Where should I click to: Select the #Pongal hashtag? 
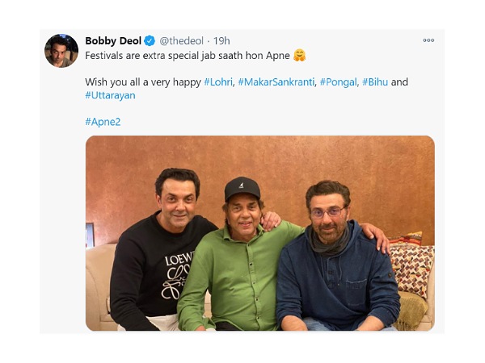338,82
